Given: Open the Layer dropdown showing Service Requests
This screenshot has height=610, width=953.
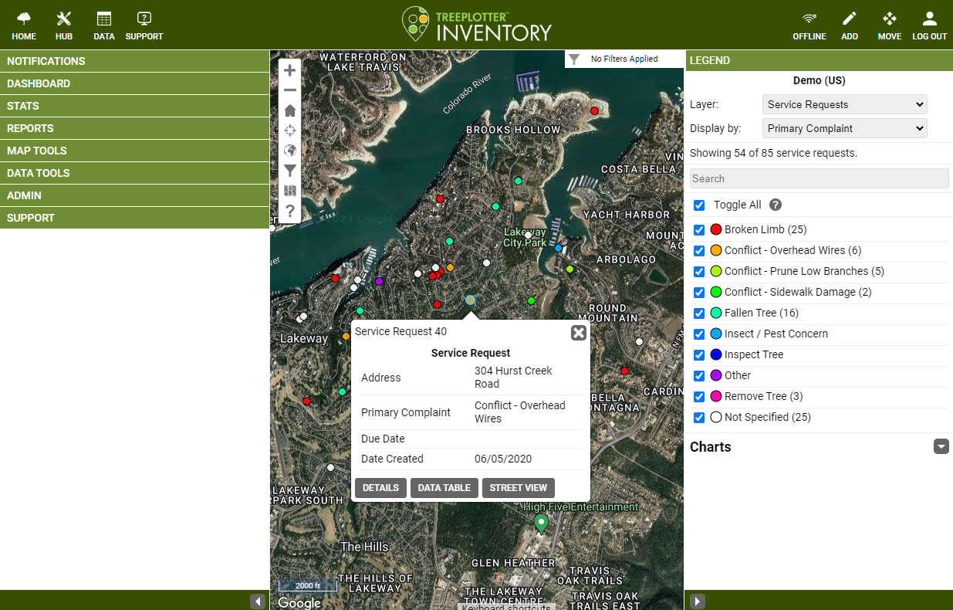Looking at the screenshot, I should 844,104.
